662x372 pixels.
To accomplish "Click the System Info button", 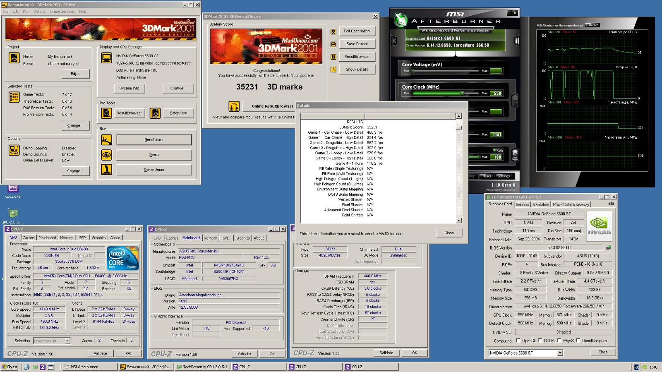I will tap(129, 88).
